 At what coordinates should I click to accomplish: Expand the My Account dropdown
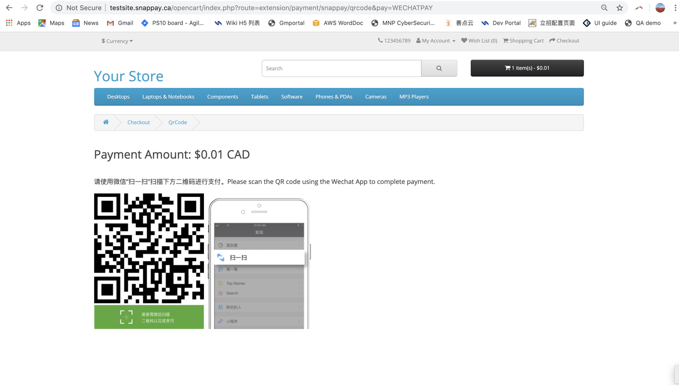[435, 41]
